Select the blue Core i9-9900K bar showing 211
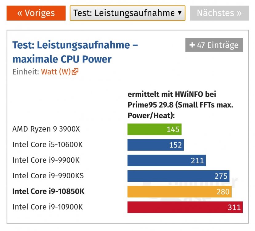255x231 pixels. tap(167, 160)
